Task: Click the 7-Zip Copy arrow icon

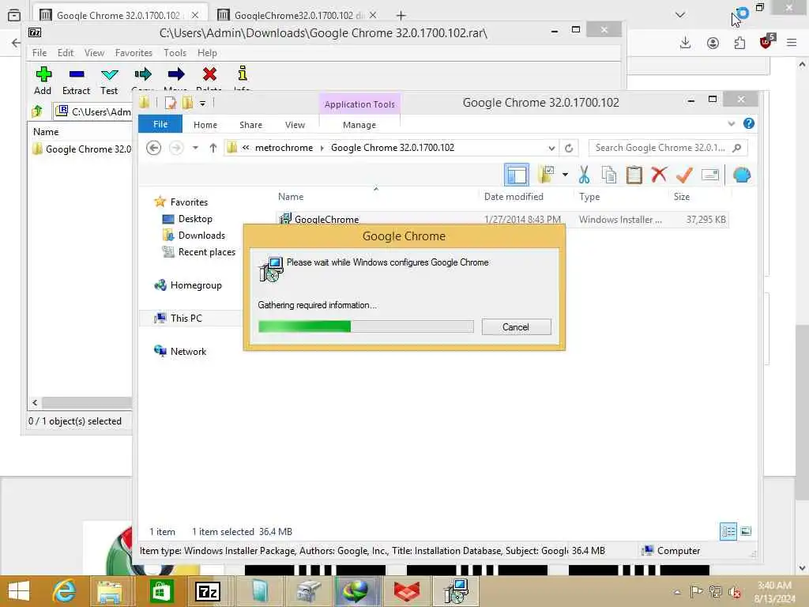Action: 143,74
